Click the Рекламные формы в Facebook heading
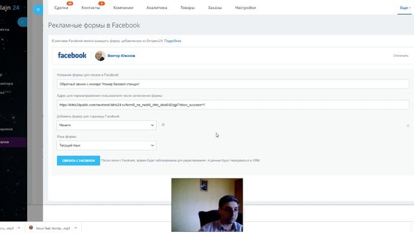This screenshot has width=414, height=233. pyautogui.click(x=94, y=25)
